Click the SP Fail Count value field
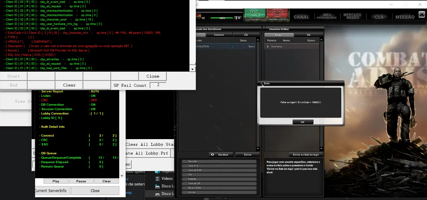Viewport: 427px width, 200px height. point(158,85)
